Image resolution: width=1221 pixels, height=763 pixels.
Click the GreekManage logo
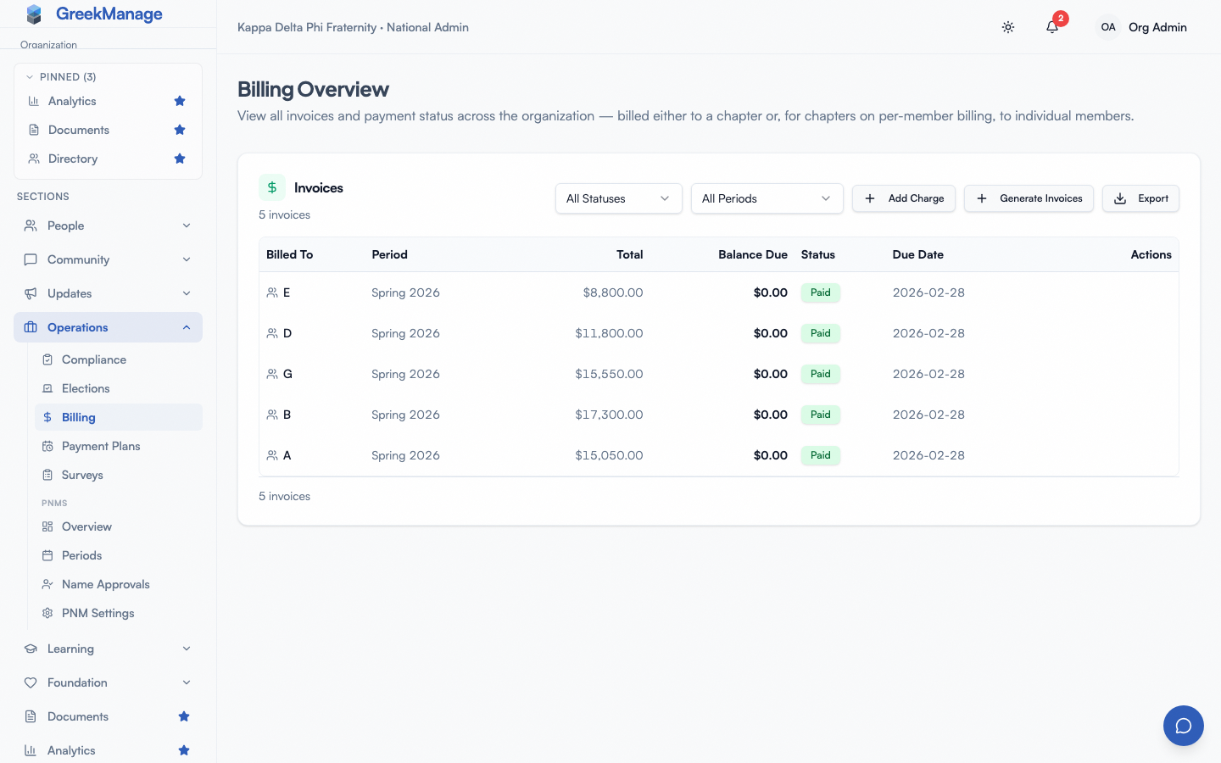point(94,14)
